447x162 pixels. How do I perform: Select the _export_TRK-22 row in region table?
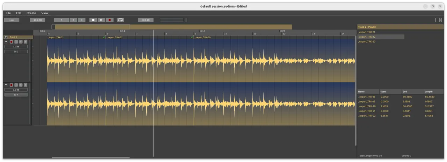click(x=401, y=116)
